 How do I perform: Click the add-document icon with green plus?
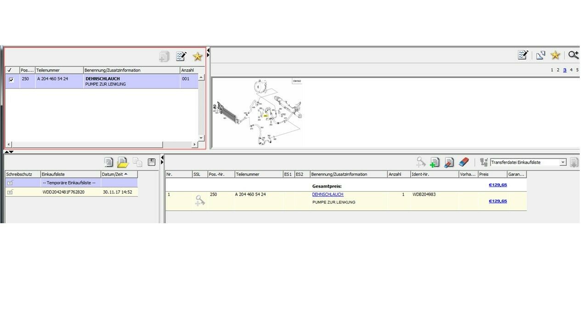click(x=434, y=162)
